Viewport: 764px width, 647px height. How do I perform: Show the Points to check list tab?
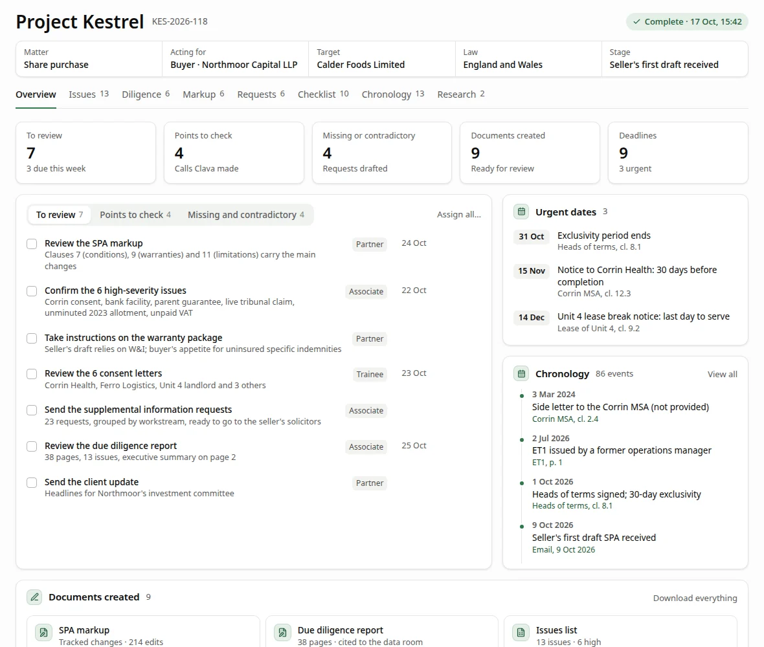tap(135, 215)
